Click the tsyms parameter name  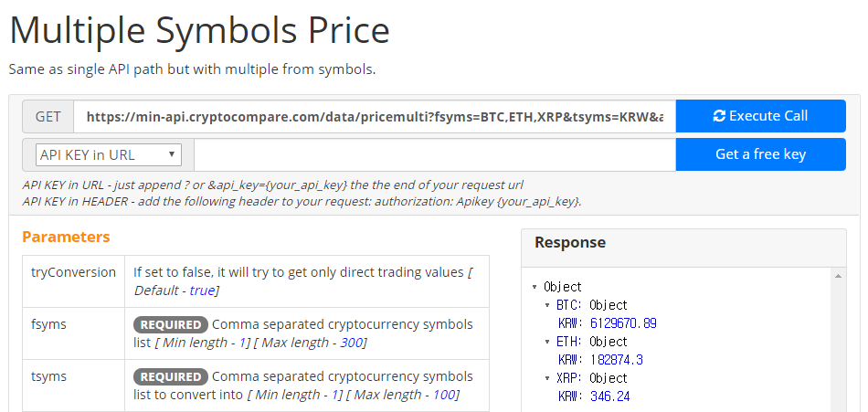click(48, 376)
